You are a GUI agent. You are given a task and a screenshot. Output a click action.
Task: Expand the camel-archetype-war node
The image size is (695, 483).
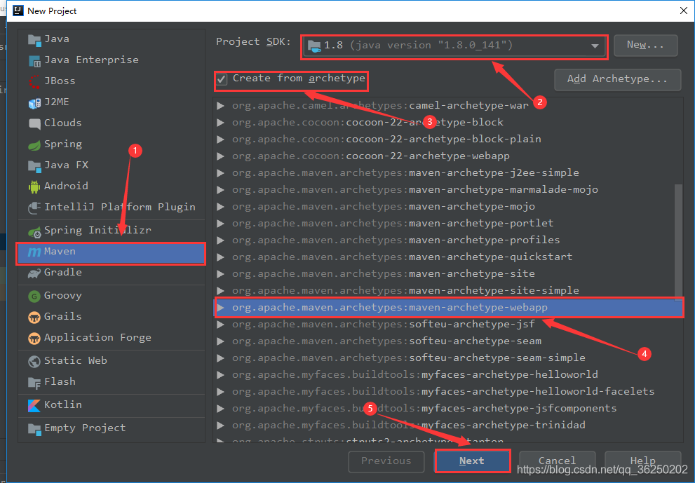click(x=220, y=106)
